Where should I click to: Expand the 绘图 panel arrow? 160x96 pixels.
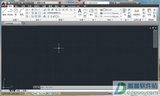(x=18, y=19)
